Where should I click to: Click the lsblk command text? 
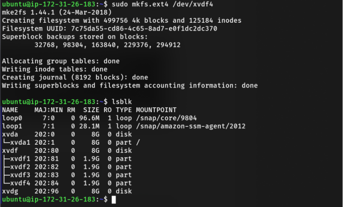[122, 102]
